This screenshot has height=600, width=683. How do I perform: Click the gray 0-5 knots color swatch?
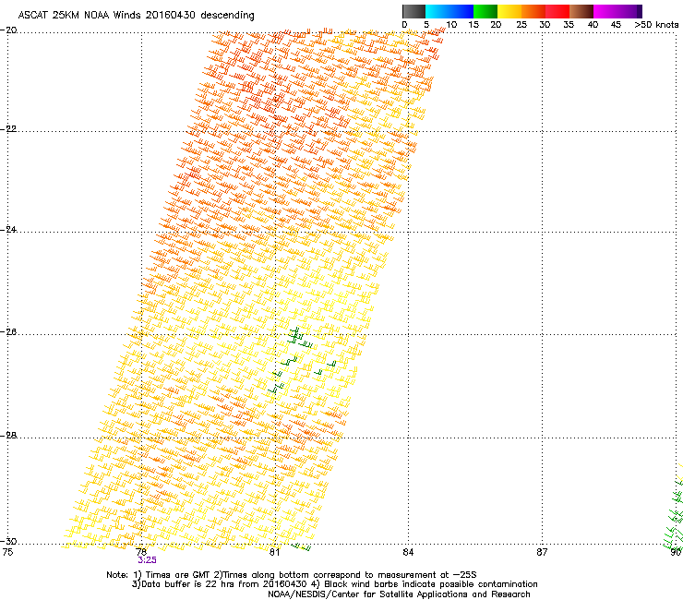[413, 11]
